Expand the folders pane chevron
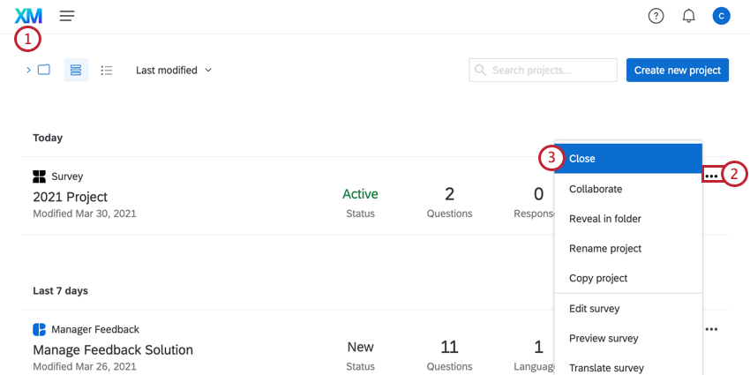The image size is (750, 375). [x=28, y=70]
